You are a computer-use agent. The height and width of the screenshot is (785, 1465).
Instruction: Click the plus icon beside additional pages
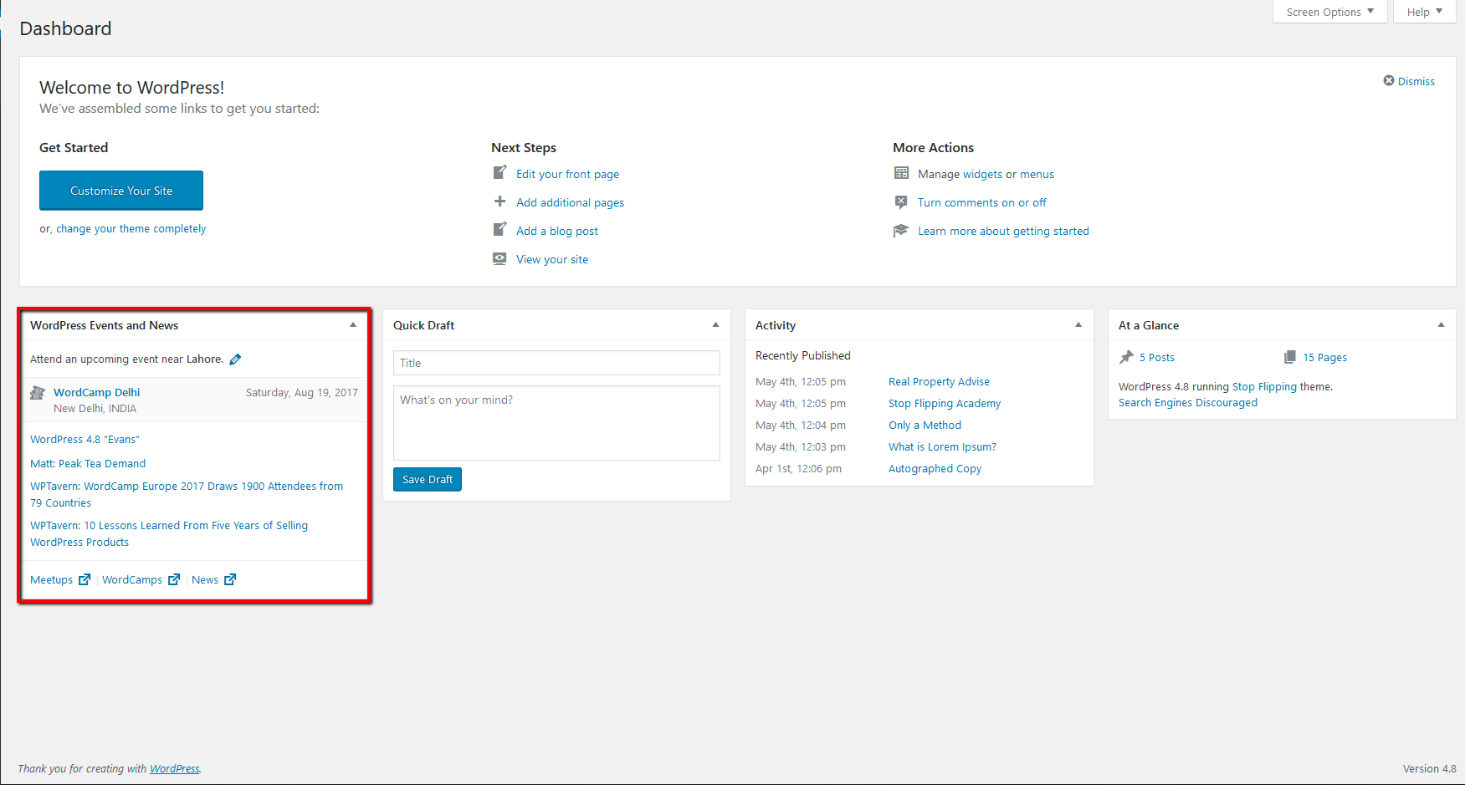click(499, 201)
